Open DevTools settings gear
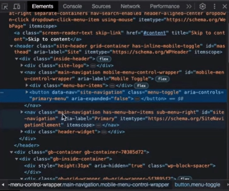This screenshot has height=191, width=229. pyautogui.click(x=203, y=6)
